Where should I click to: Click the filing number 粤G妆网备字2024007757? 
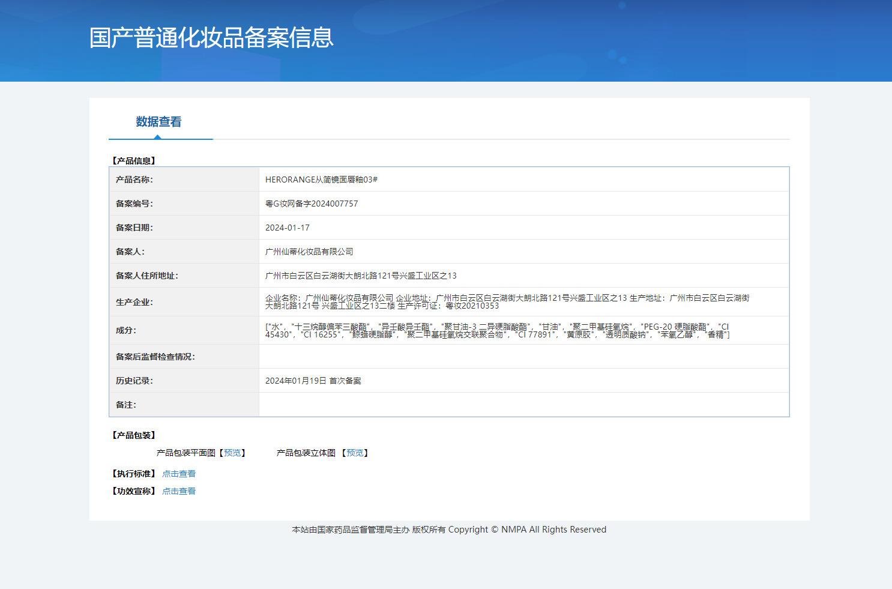point(312,204)
